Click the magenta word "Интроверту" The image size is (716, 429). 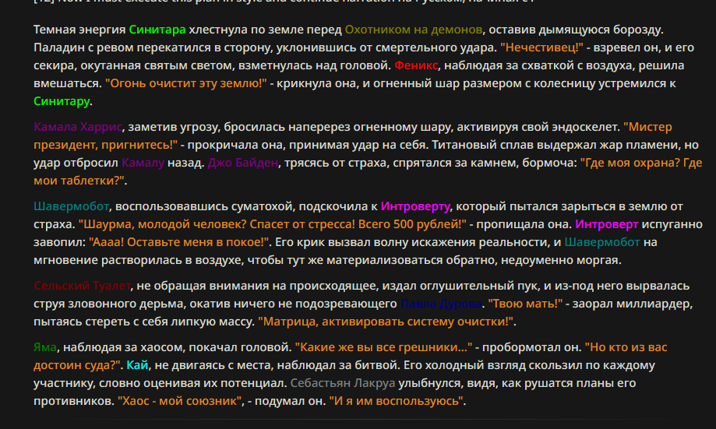[x=415, y=206]
